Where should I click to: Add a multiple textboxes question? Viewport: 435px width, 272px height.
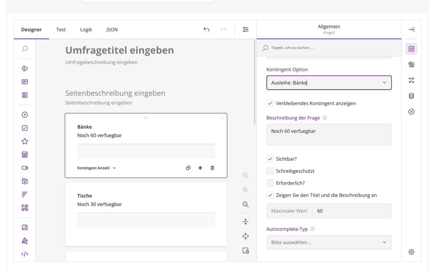pos(25,95)
